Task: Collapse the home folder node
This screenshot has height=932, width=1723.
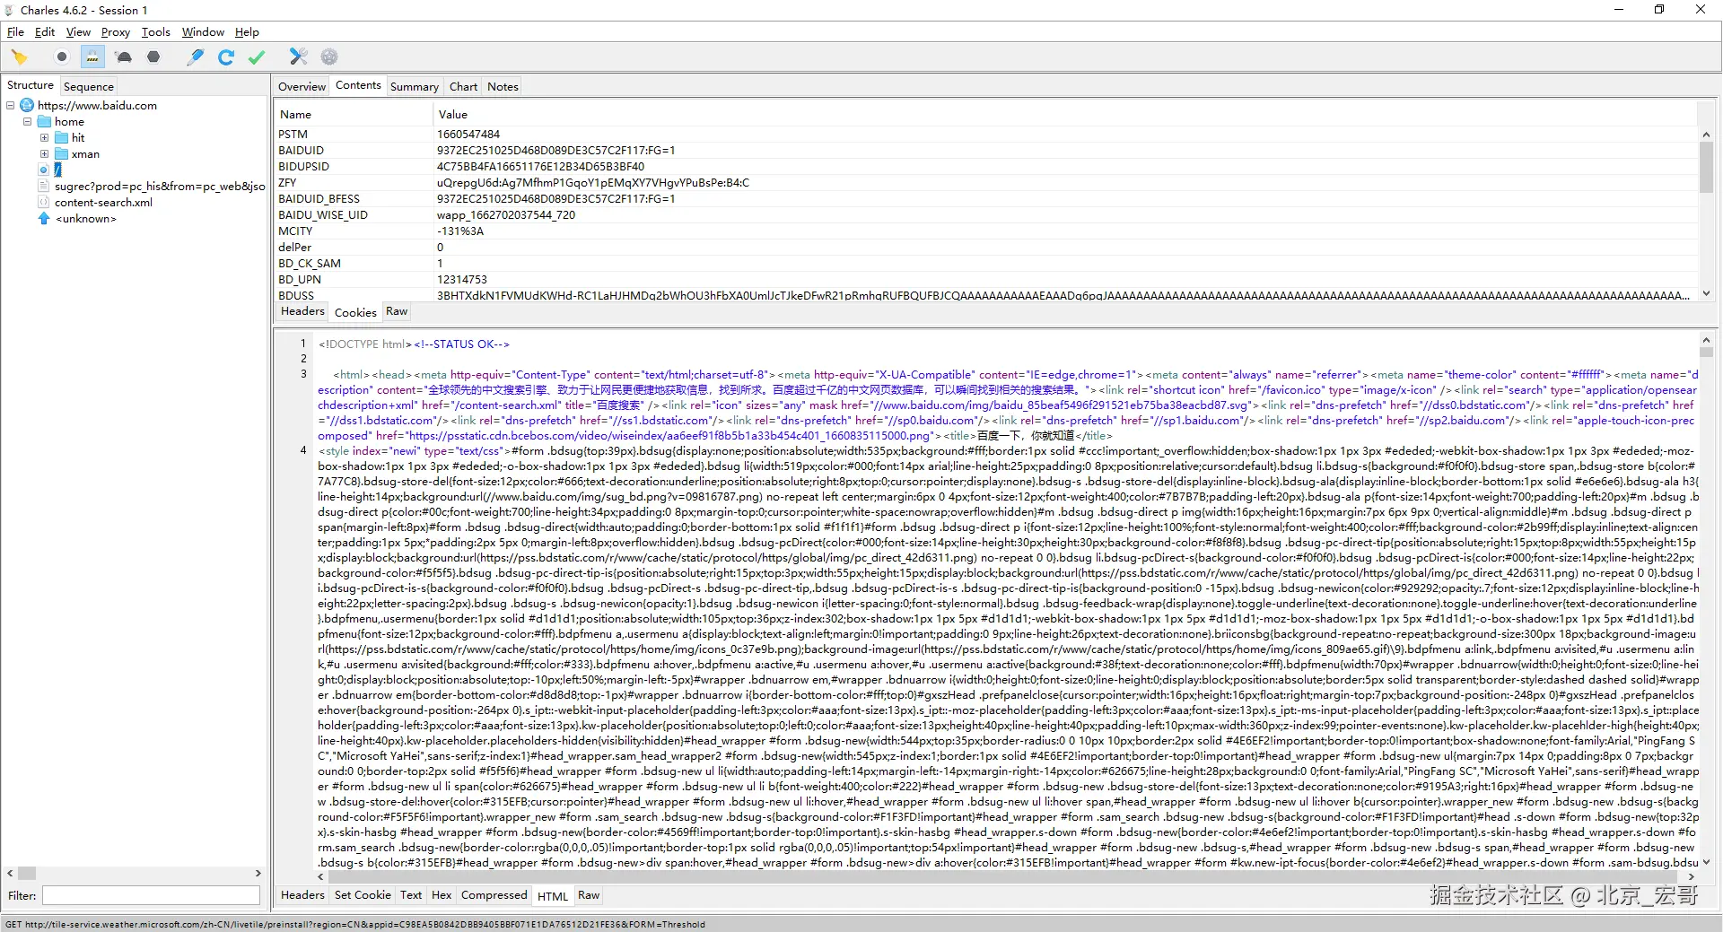Action: (28, 122)
